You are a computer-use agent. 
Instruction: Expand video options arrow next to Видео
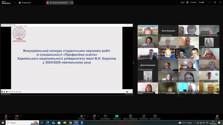point(21,116)
